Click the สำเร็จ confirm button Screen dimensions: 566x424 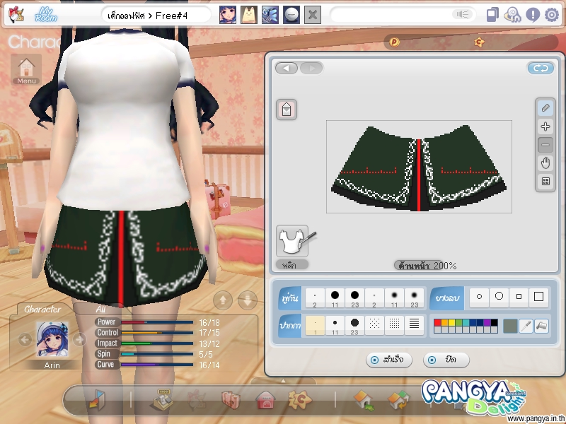click(x=388, y=360)
